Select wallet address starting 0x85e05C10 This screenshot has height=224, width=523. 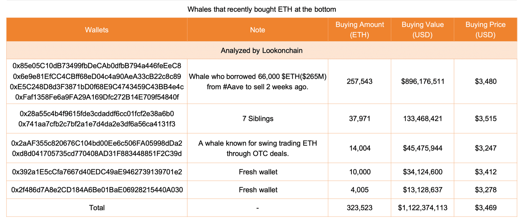(x=97, y=66)
